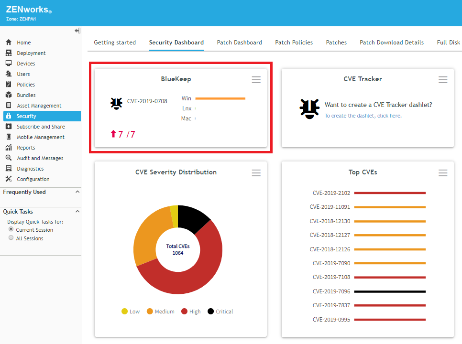Open the Getting started tab

pyautogui.click(x=115, y=43)
